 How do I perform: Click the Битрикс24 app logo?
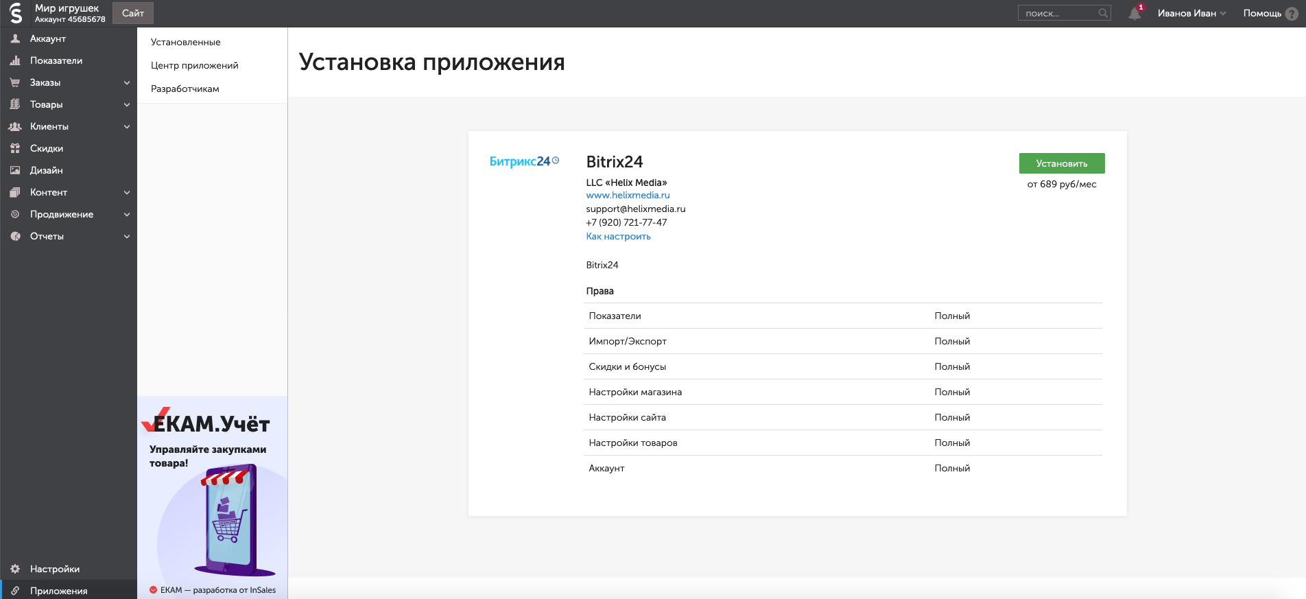pos(524,161)
